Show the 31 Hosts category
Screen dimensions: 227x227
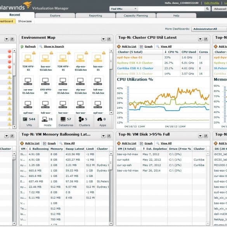point(47,121)
